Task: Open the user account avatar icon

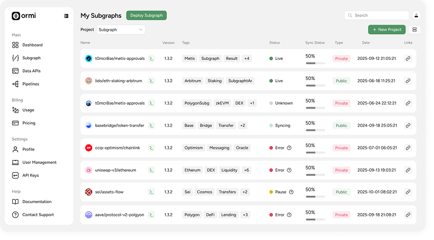Action: (416, 16)
